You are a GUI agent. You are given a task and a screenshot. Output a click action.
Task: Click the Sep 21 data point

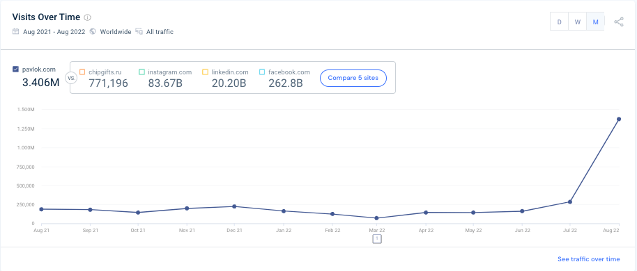[x=90, y=209]
